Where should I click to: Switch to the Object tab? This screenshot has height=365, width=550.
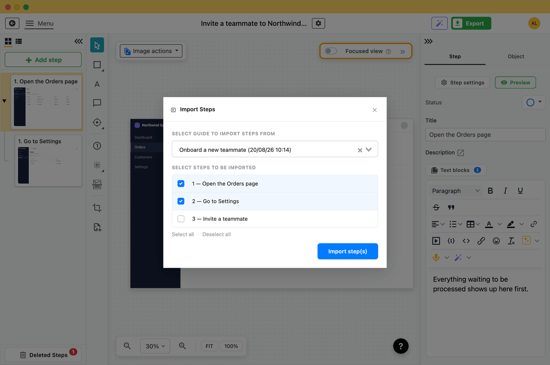click(516, 57)
